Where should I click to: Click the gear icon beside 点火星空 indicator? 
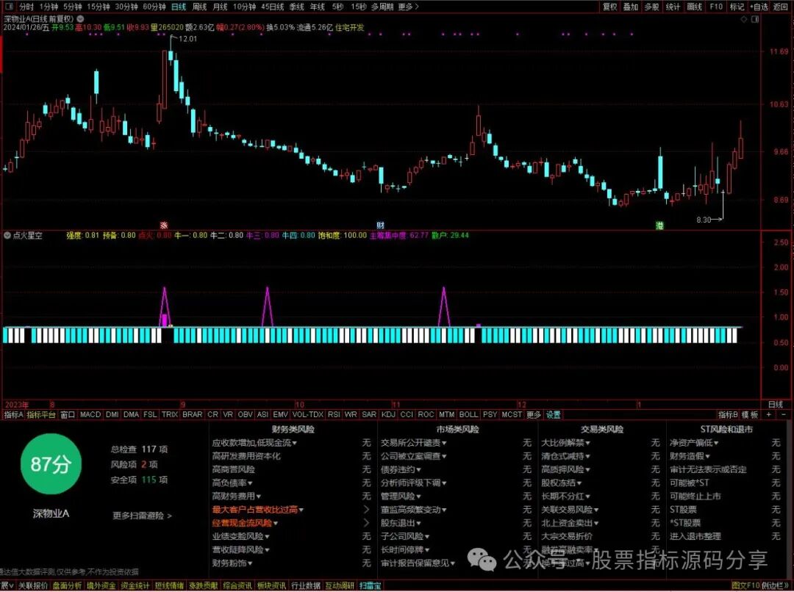(x=7, y=235)
